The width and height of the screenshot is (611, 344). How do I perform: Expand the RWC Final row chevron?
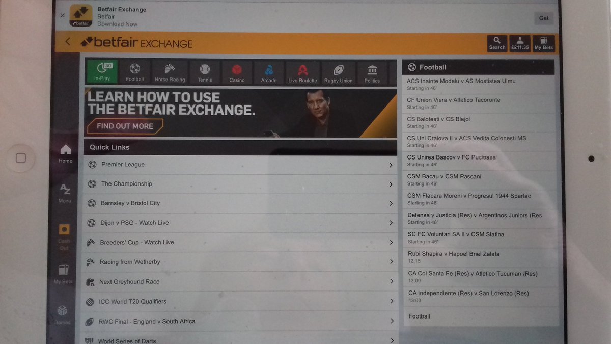392,321
